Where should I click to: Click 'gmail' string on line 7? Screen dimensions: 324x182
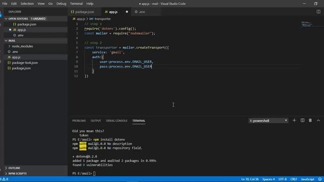coord(116,52)
